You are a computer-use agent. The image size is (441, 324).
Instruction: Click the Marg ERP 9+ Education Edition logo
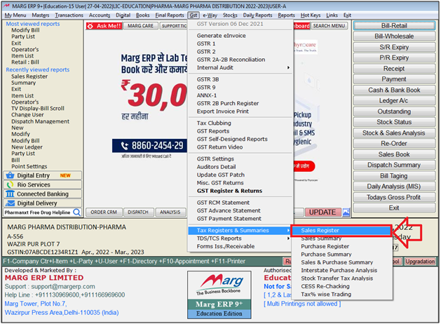coord(219,295)
